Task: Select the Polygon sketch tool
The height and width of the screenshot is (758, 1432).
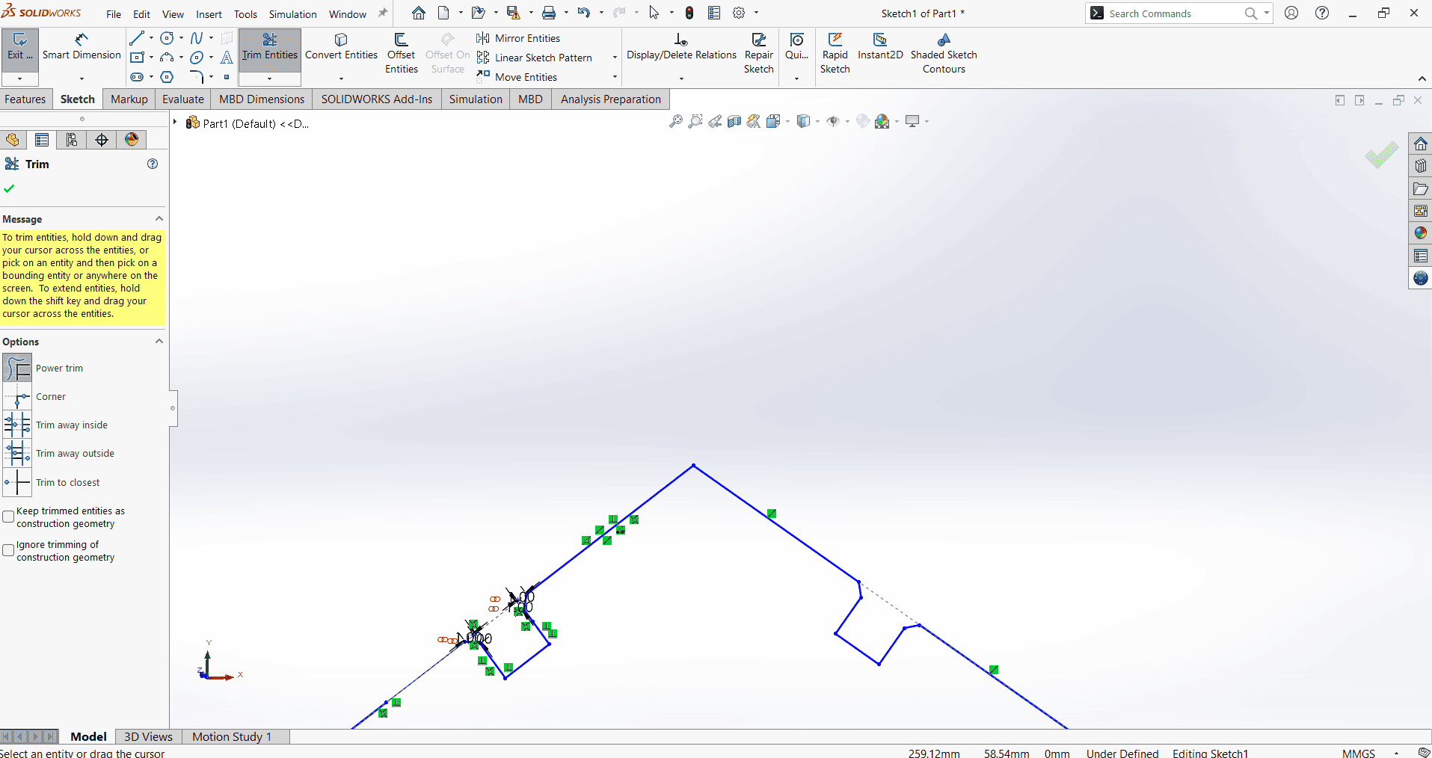Action: [x=168, y=77]
